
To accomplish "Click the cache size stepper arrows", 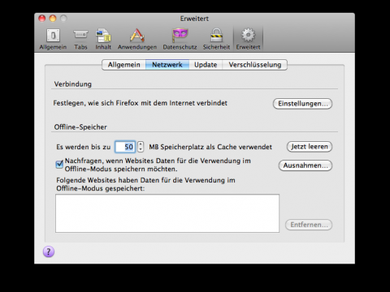I will pos(141,147).
